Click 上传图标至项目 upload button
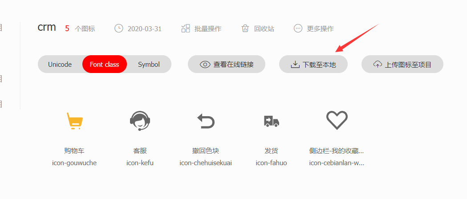 402,65
